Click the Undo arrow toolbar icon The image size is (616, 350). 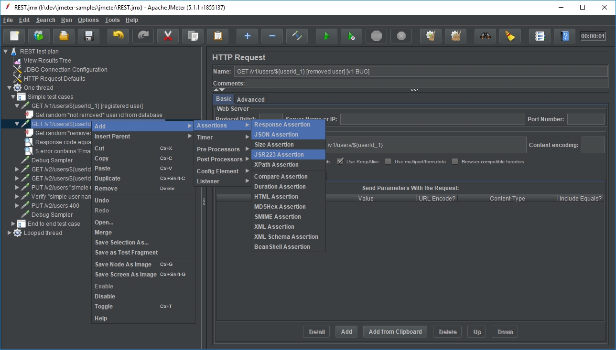pos(118,36)
